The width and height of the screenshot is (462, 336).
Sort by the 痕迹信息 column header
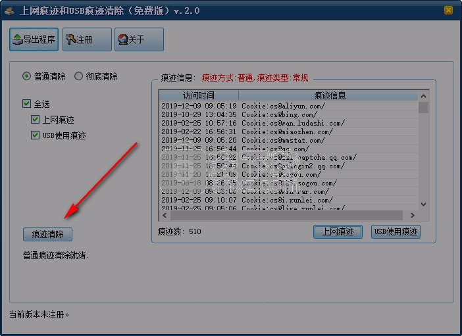(328, 95)
